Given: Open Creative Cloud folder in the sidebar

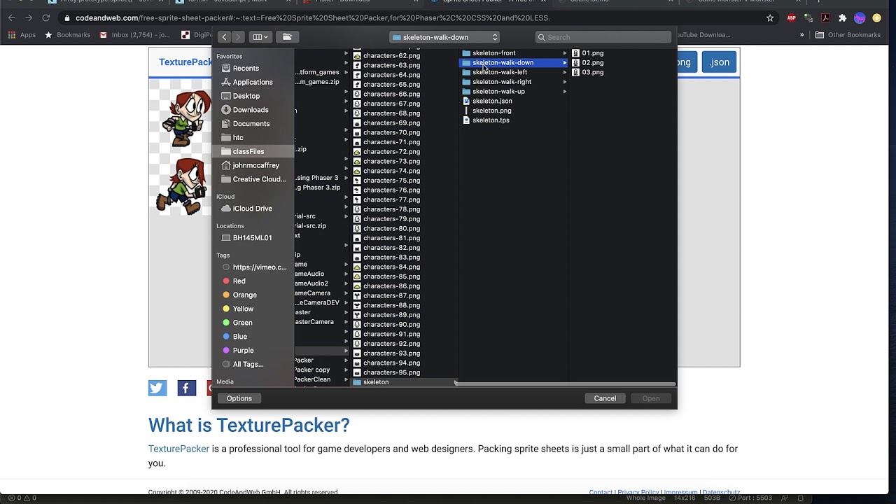Looking at the screenshot, I should (x=259, y=179).
